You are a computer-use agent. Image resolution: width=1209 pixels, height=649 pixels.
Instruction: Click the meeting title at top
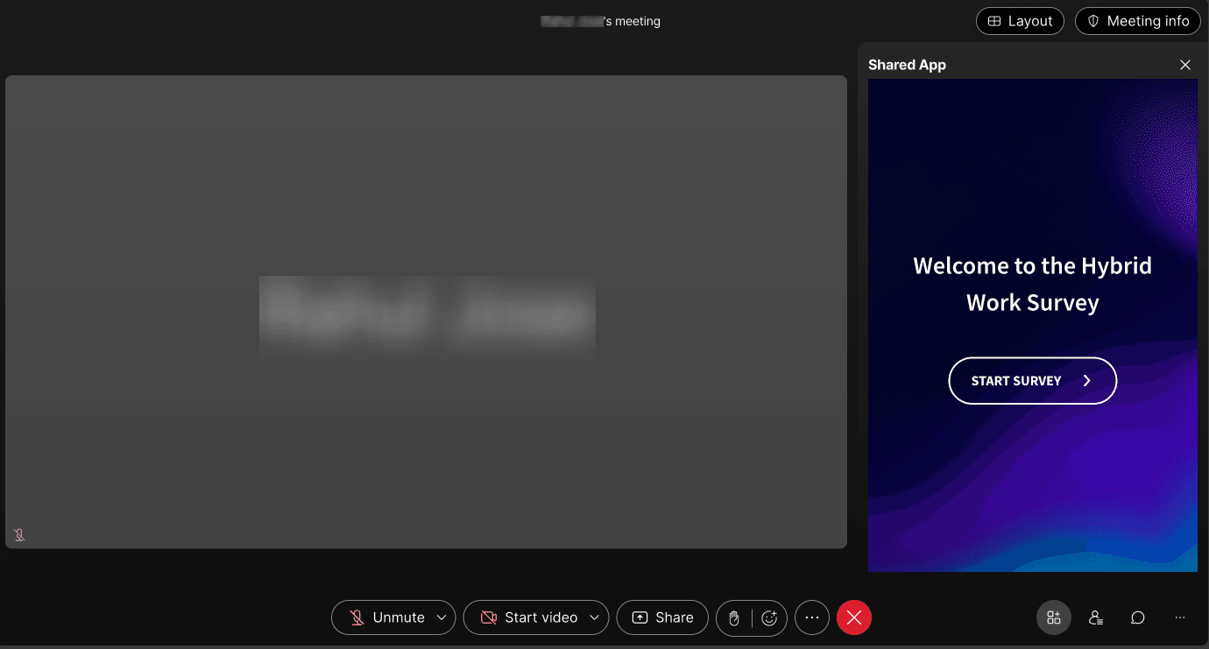click(x=601, y=21)
